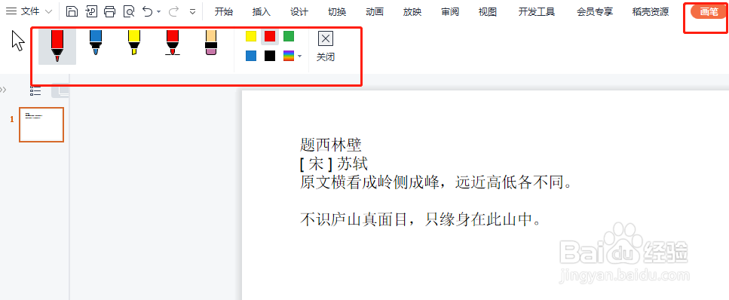
Task: Pick the blue color swatch
Action: coord(251,56)
